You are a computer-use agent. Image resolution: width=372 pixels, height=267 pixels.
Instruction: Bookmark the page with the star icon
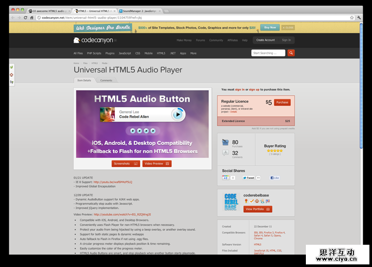click(x=352, y=18)
